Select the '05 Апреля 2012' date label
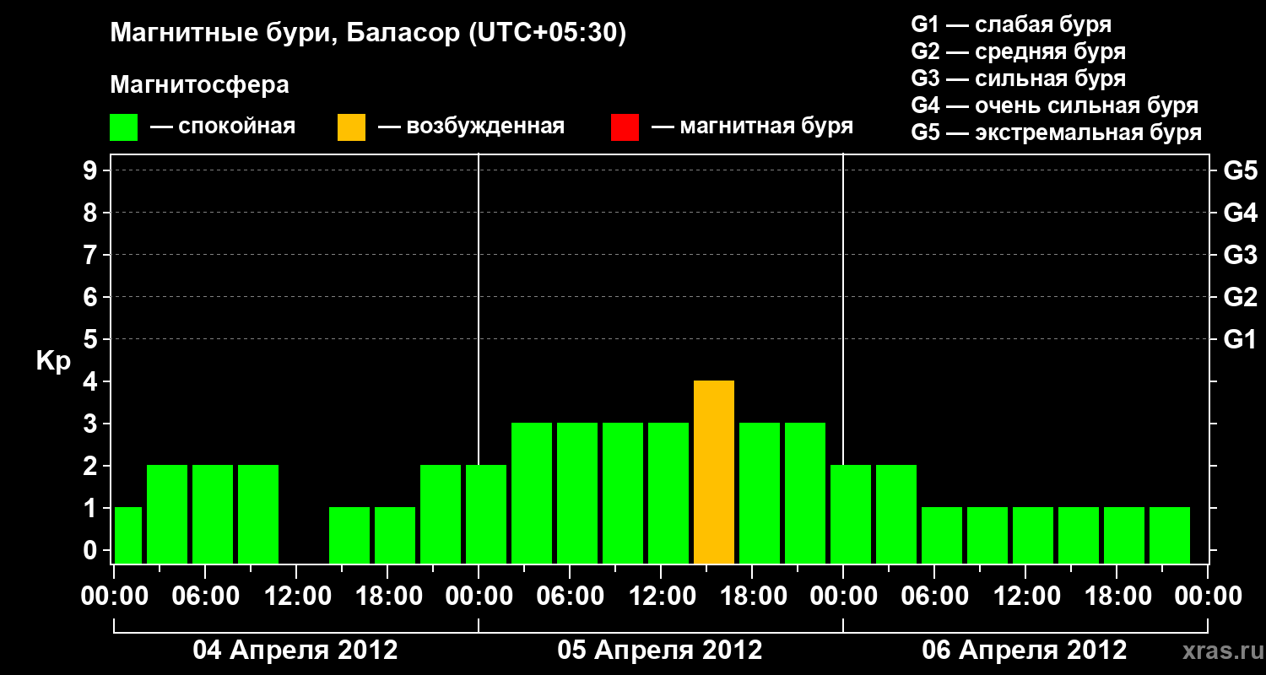This screenshot has height=675, width=1266. (660, 650)
